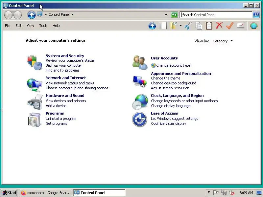263x197 pixels.
Task: Open the address bar history dropdown
Action: [166, 15]
